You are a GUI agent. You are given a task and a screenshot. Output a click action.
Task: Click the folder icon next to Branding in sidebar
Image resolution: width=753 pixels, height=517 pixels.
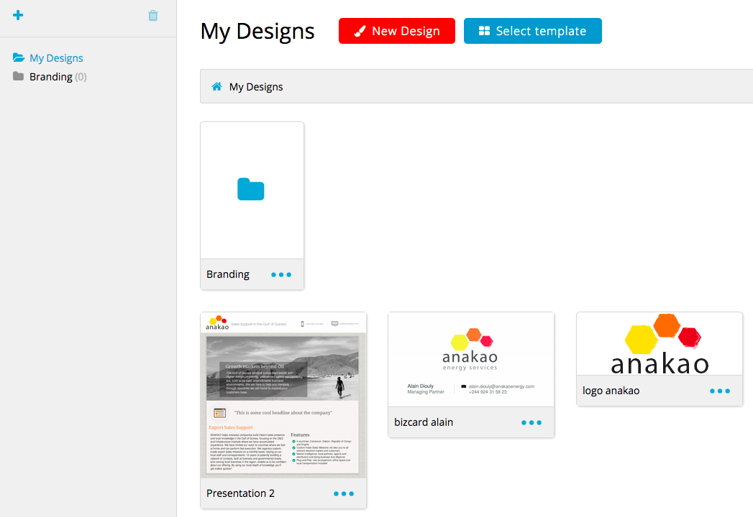click(19, 76)
